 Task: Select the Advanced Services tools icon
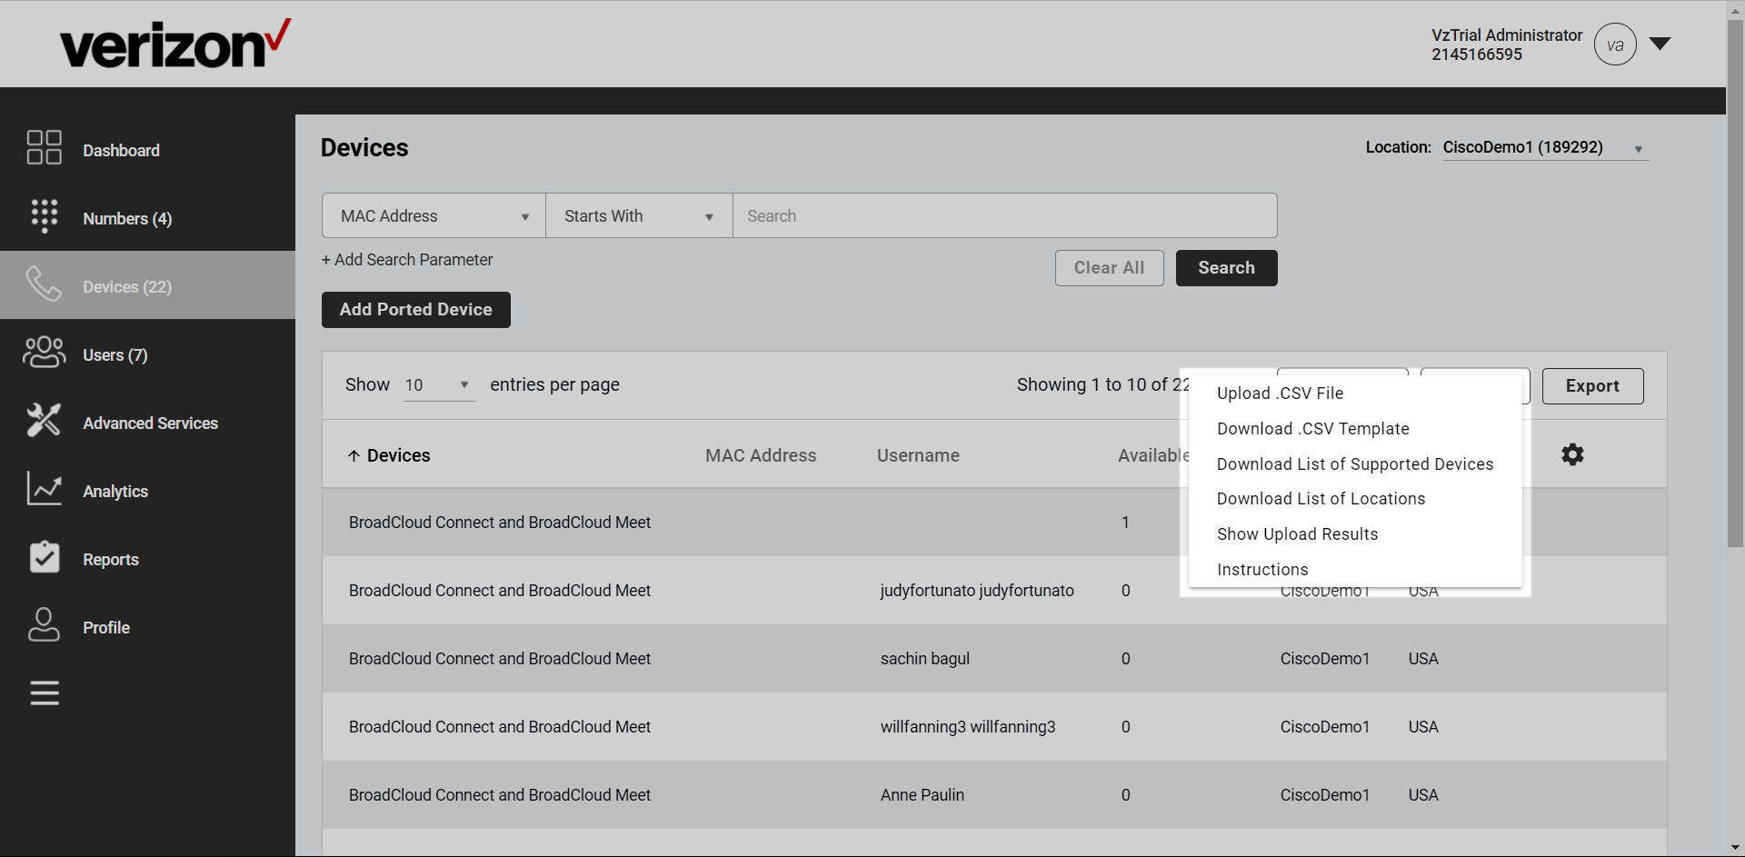pyautogui.click(x=44, y=421)
